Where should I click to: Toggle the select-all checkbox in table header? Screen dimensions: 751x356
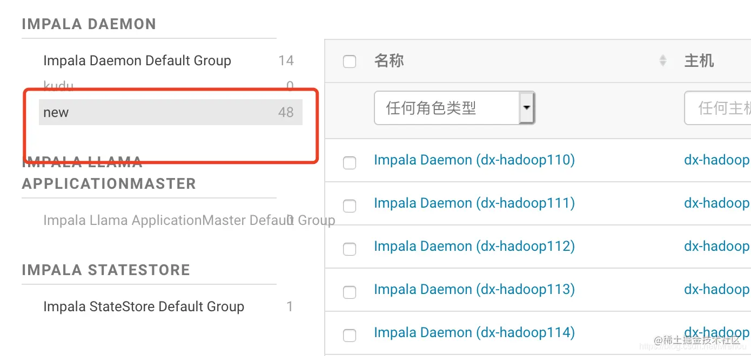coord(350,61)
